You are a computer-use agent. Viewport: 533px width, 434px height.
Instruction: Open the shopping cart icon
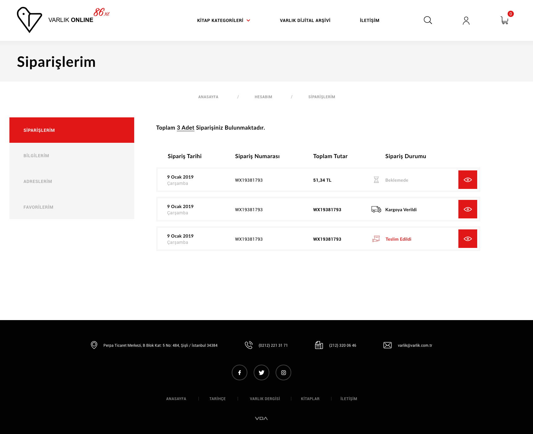(x=504, y=20)
